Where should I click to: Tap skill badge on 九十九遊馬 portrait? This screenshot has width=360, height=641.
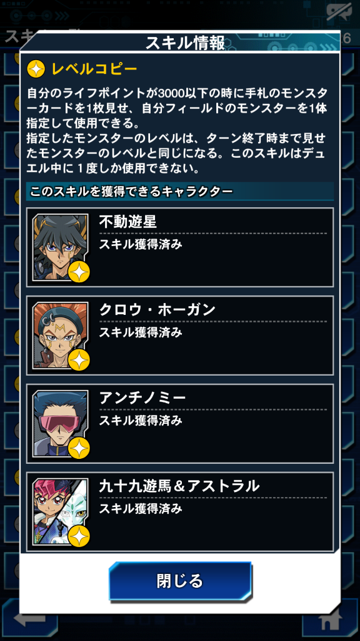[x=79, y=536]
